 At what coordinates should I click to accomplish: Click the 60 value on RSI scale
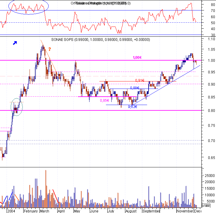pyautogui.click(x=213, y=17)
